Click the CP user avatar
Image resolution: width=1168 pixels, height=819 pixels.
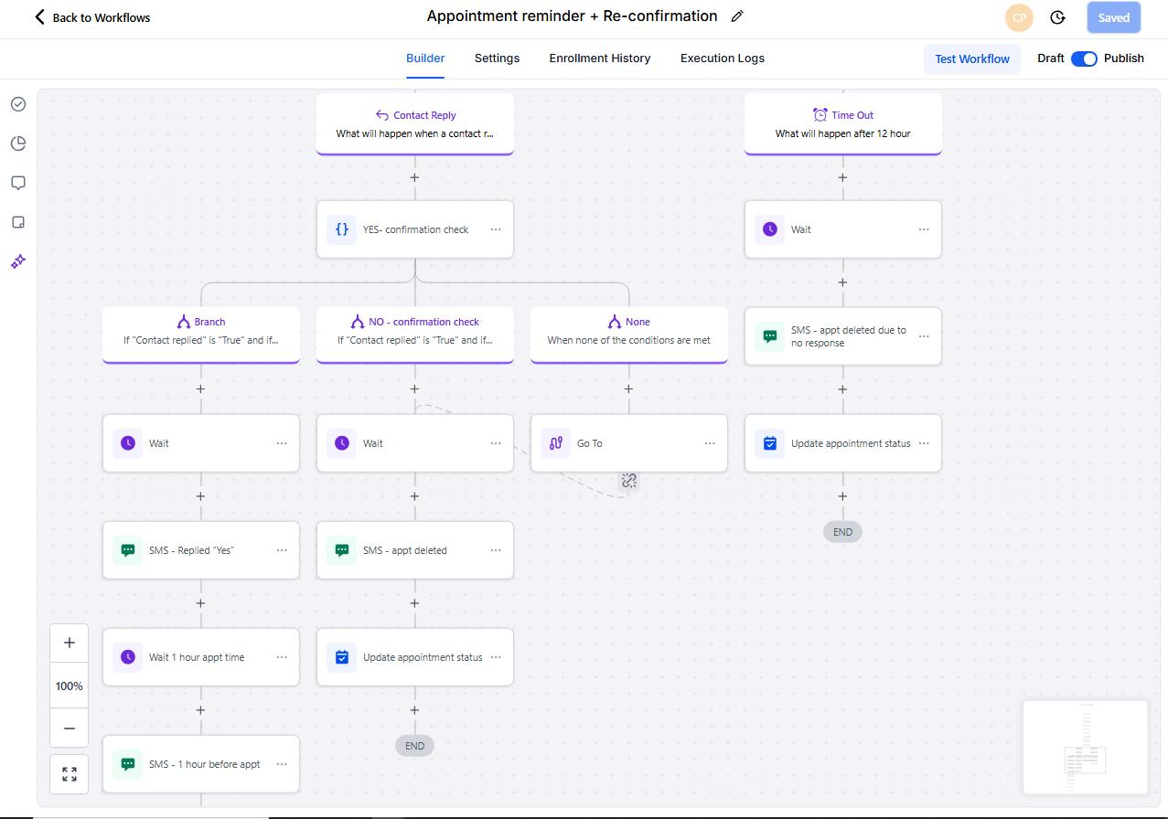(x=1019, y=17)
